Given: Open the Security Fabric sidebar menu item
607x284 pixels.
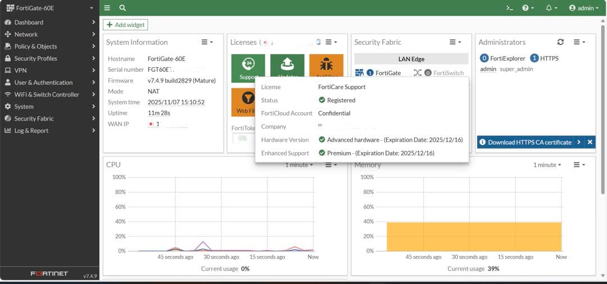Looking at the screenshot, I should coord(49,118).
